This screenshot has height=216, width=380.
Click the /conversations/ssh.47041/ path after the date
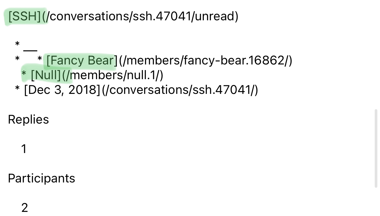click(x=180, y=90)
